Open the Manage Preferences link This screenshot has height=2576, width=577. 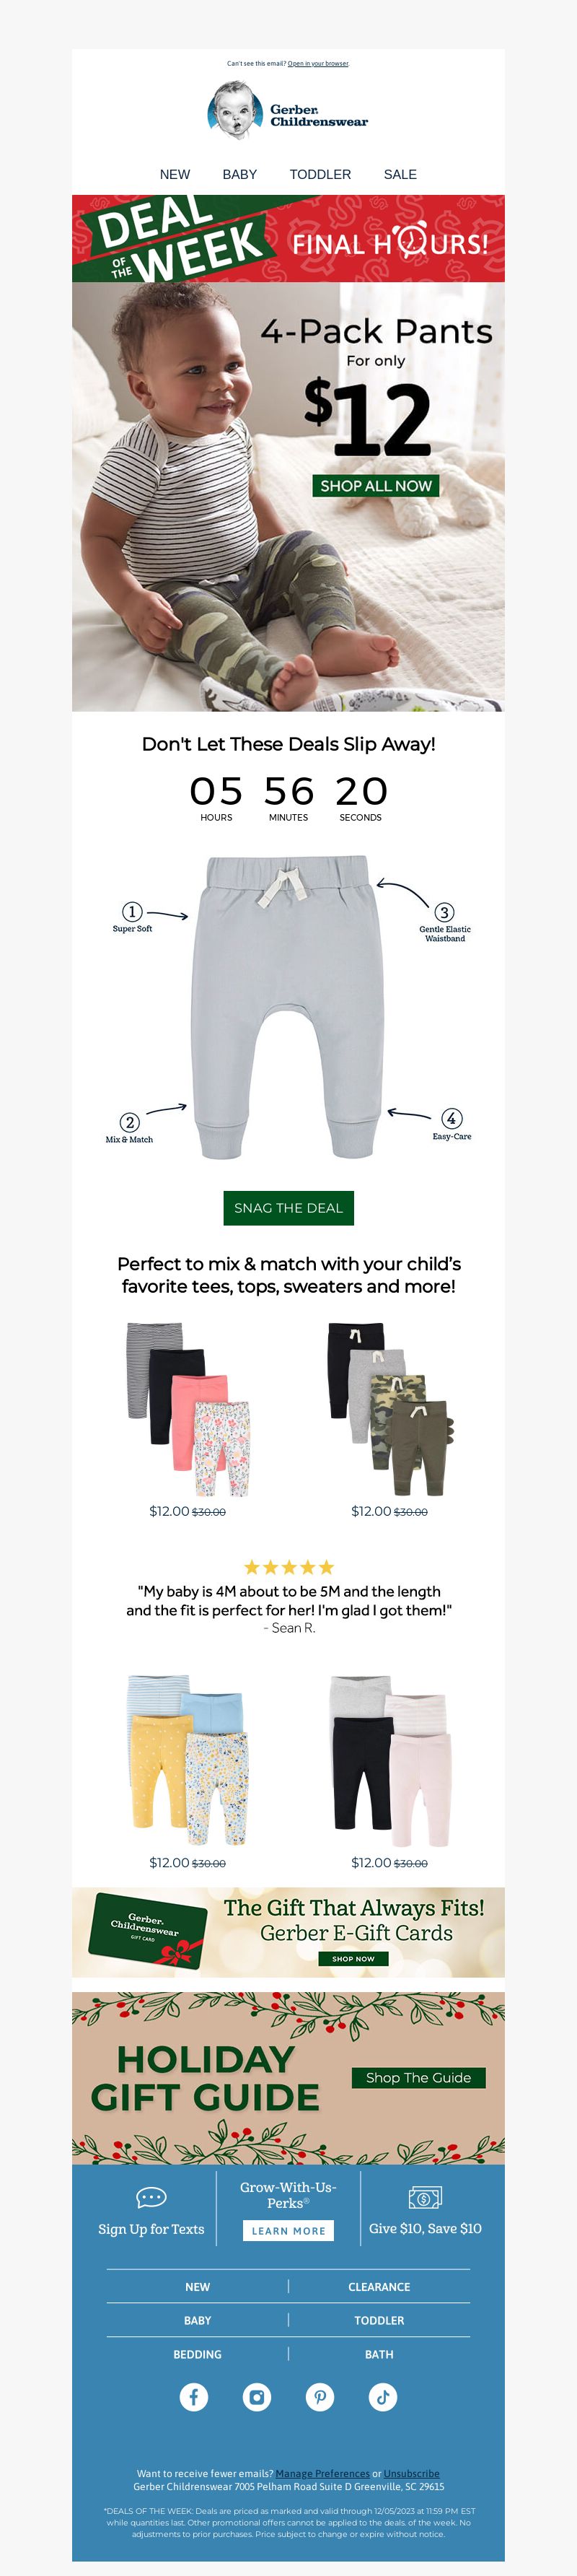322,2474
